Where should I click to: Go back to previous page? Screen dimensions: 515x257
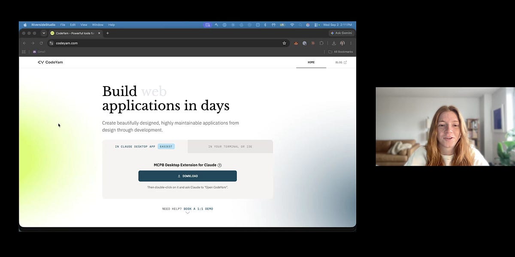[24, 43]
